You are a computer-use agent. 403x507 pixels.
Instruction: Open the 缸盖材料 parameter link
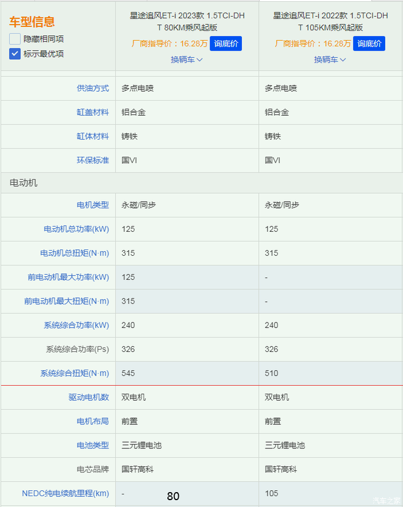point(93,113)
